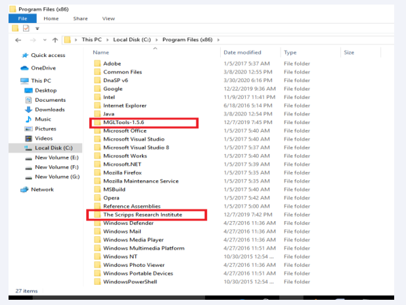The image size is (406, 305).
Task: Select New Volume (E:) drive
Action: (x=56, y=158)
